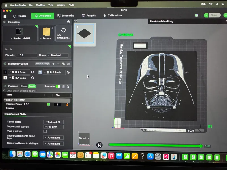The width and height of the screenshot is (227, 170).
Task: Click the lock icon on filamentPainter row
Action: pos(67,105)
